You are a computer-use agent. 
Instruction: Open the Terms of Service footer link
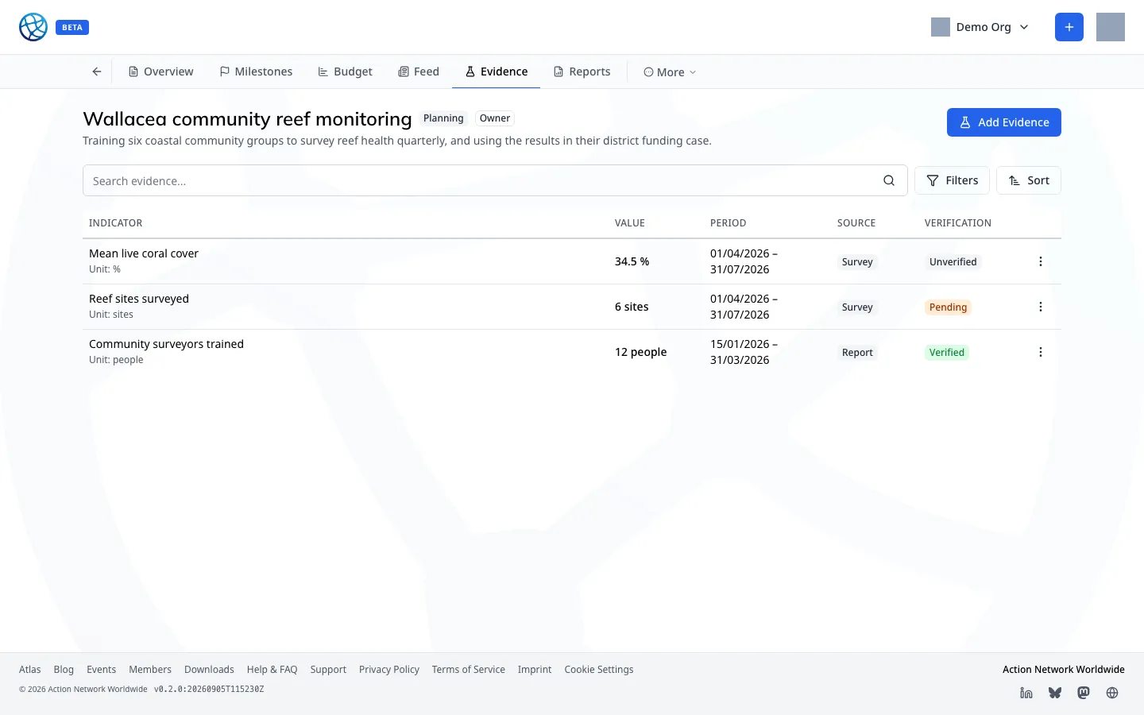click(x=469, y=670)
